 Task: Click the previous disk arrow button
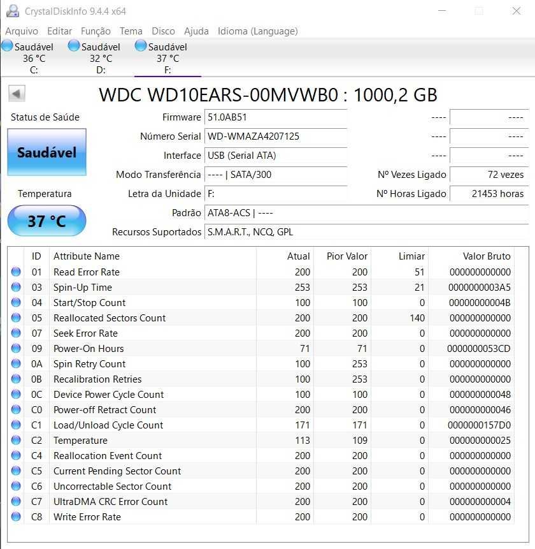pos(17,94)
